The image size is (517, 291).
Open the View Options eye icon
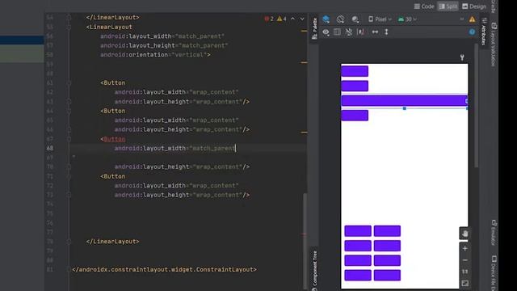pos(326,32)
